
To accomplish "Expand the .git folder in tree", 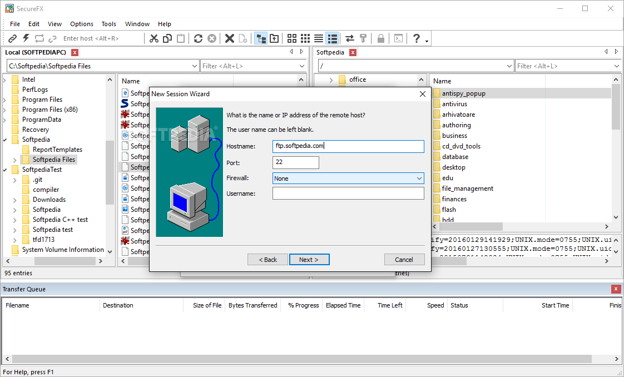I will point(14,180).
